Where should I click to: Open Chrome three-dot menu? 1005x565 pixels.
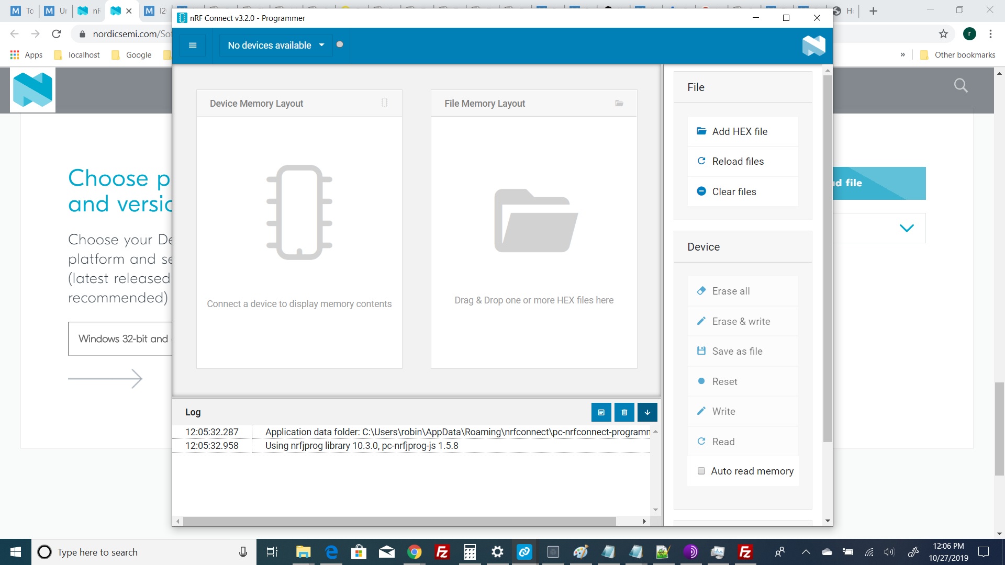[x=990, y=34]
